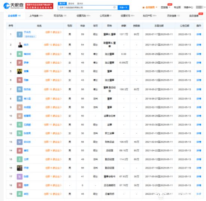Viewport: 206px width, 201px height.
Task: Expand the 百宝箱 dropdown menu
Action: (166, 7)
